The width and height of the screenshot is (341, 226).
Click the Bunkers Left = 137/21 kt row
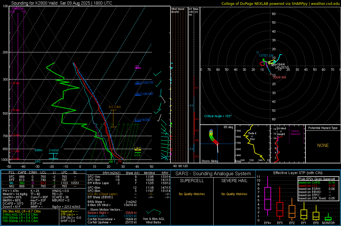112,216
